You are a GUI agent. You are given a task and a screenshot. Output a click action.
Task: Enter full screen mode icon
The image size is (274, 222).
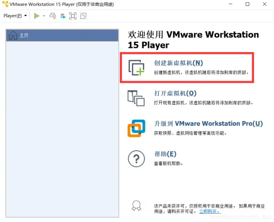click(73, 16)
